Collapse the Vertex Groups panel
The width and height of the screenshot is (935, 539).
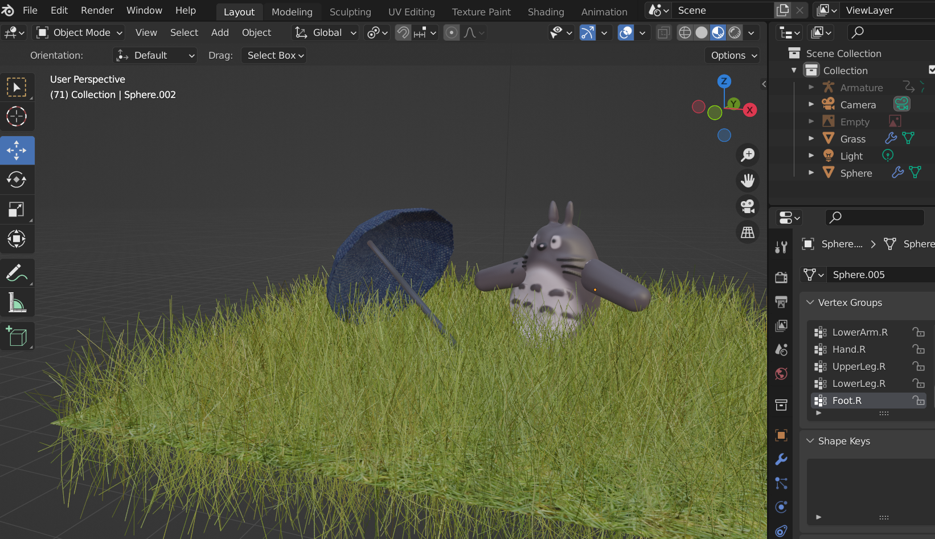tap(810, 303)
